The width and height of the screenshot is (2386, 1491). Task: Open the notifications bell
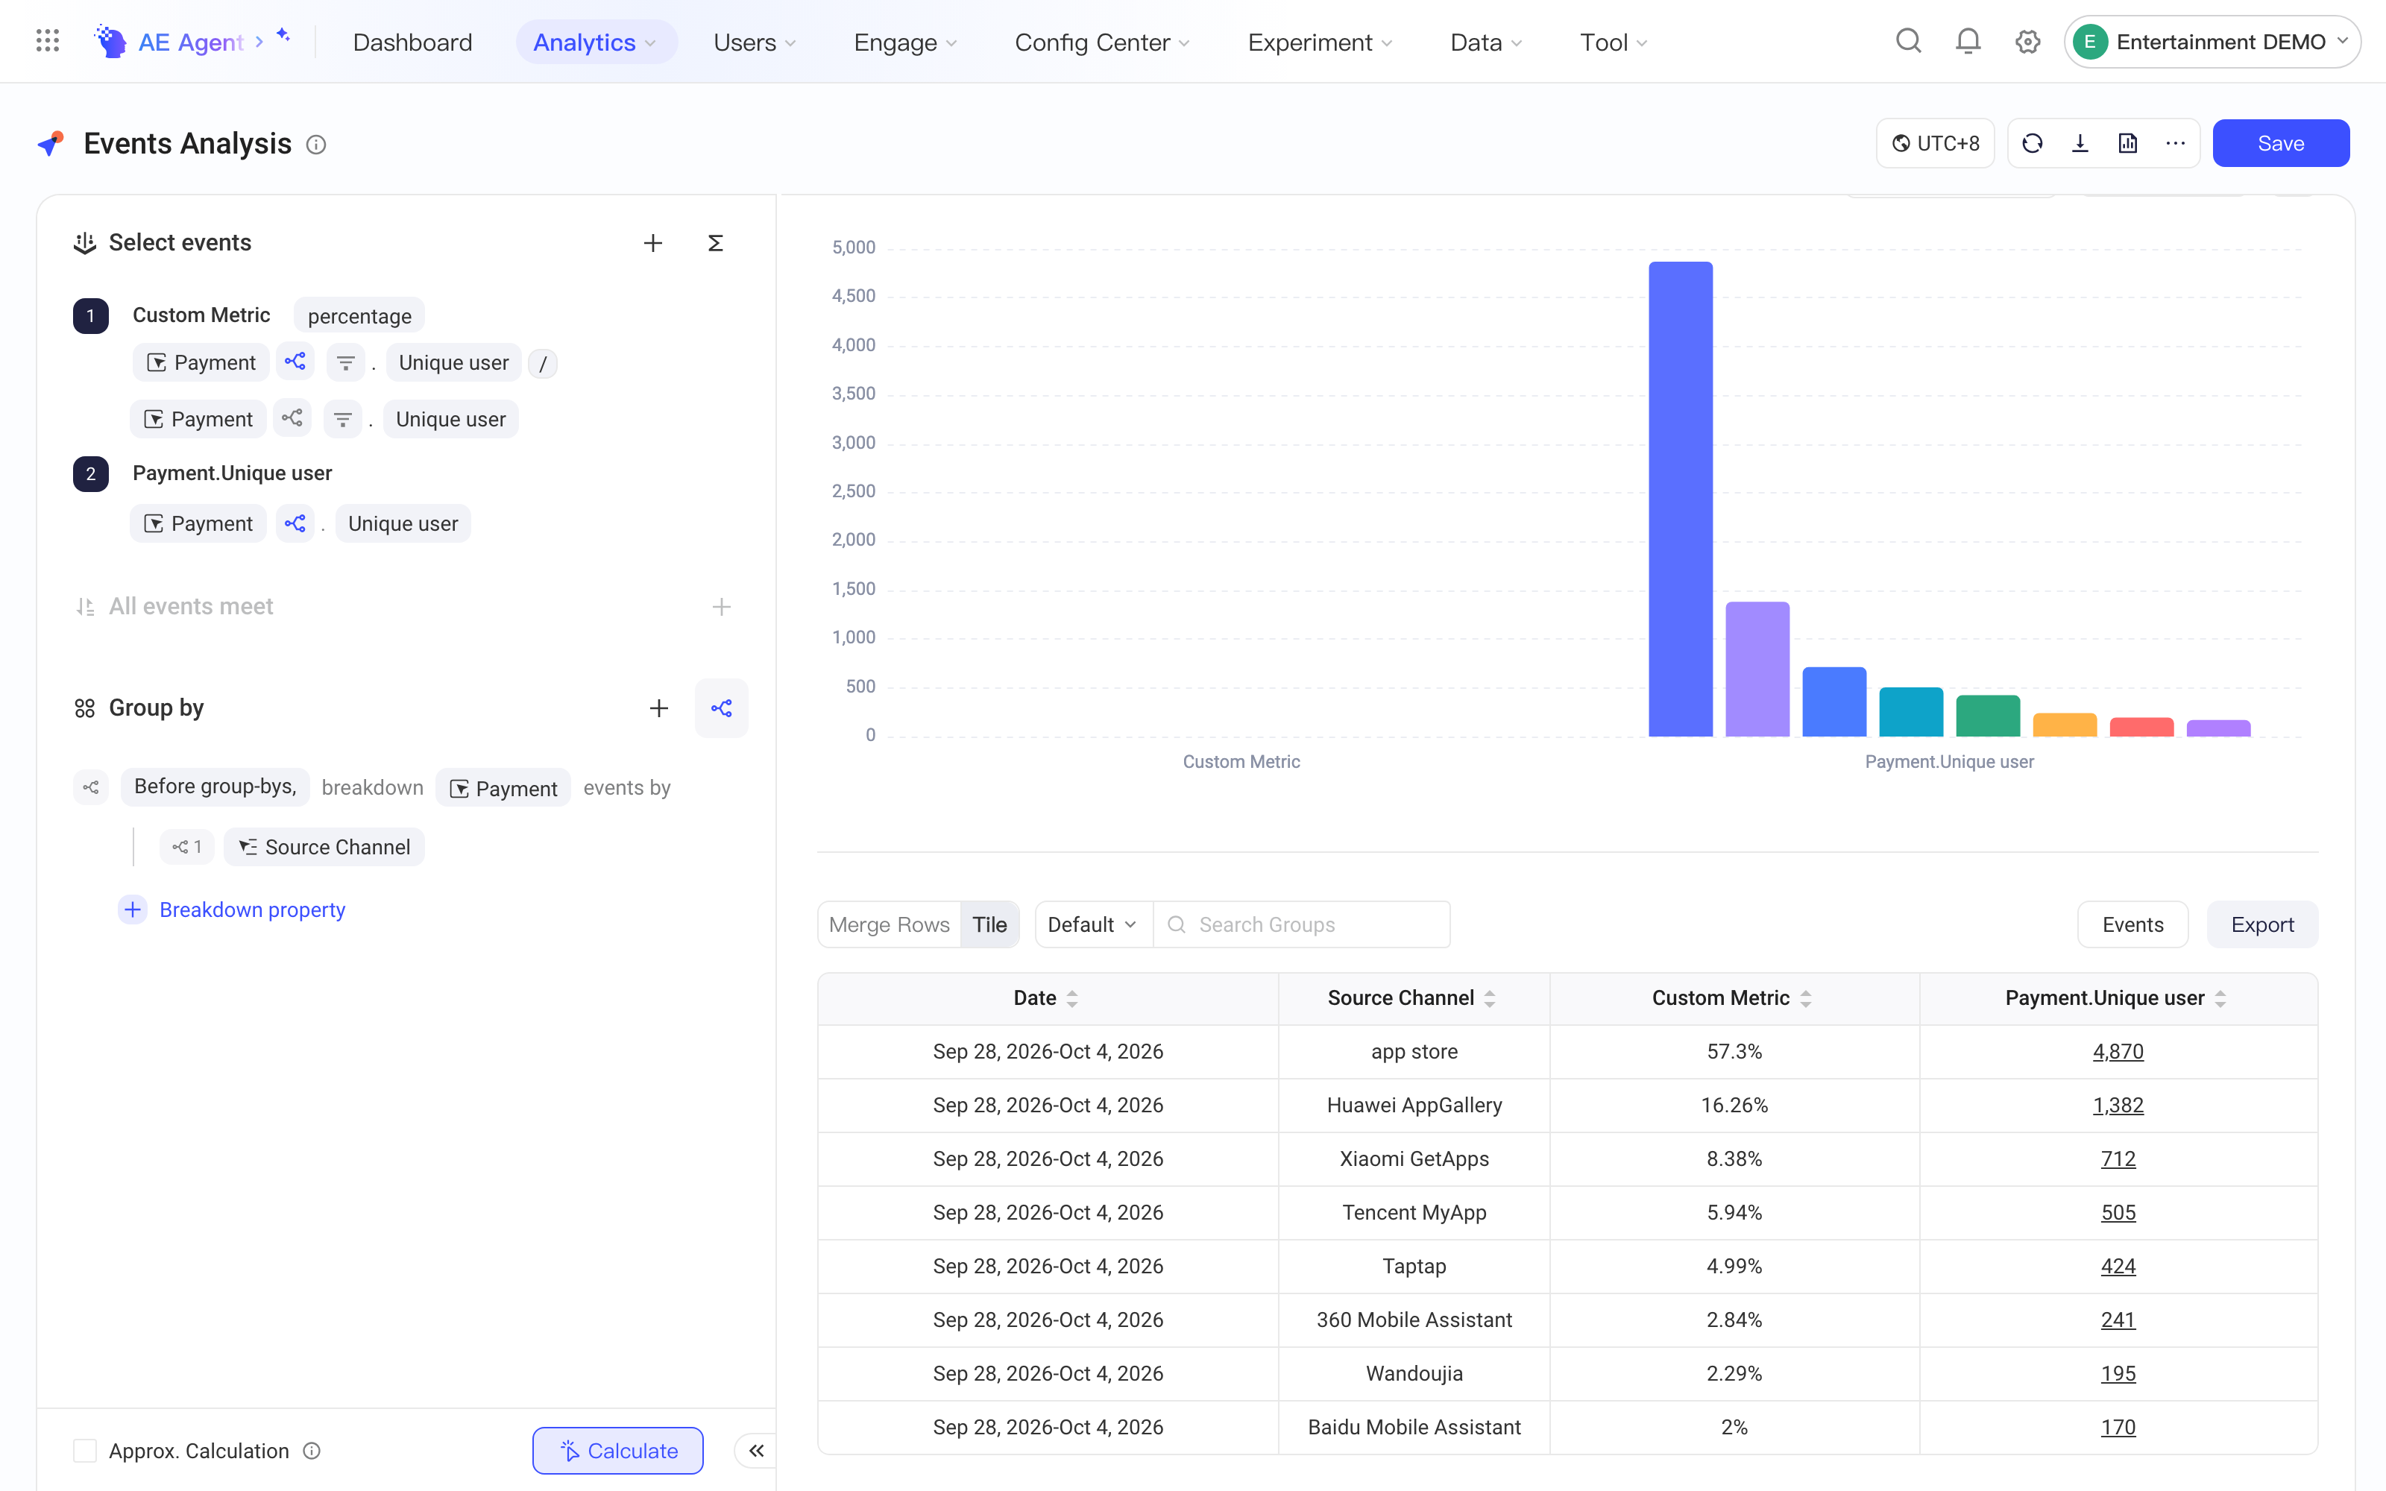tap(1968, 42)
